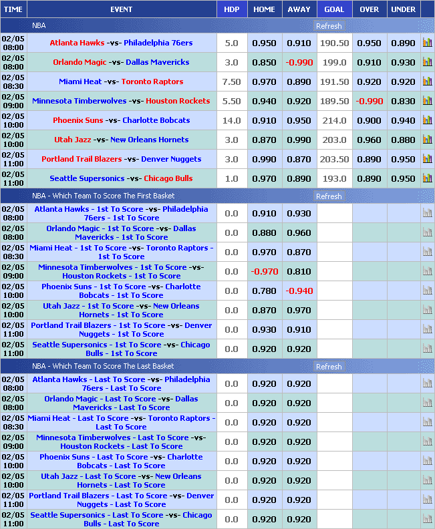
Task: Open chart icon for Phoenix Suns vs Charlotte Bobcats
Action: (x=427, y=120)
